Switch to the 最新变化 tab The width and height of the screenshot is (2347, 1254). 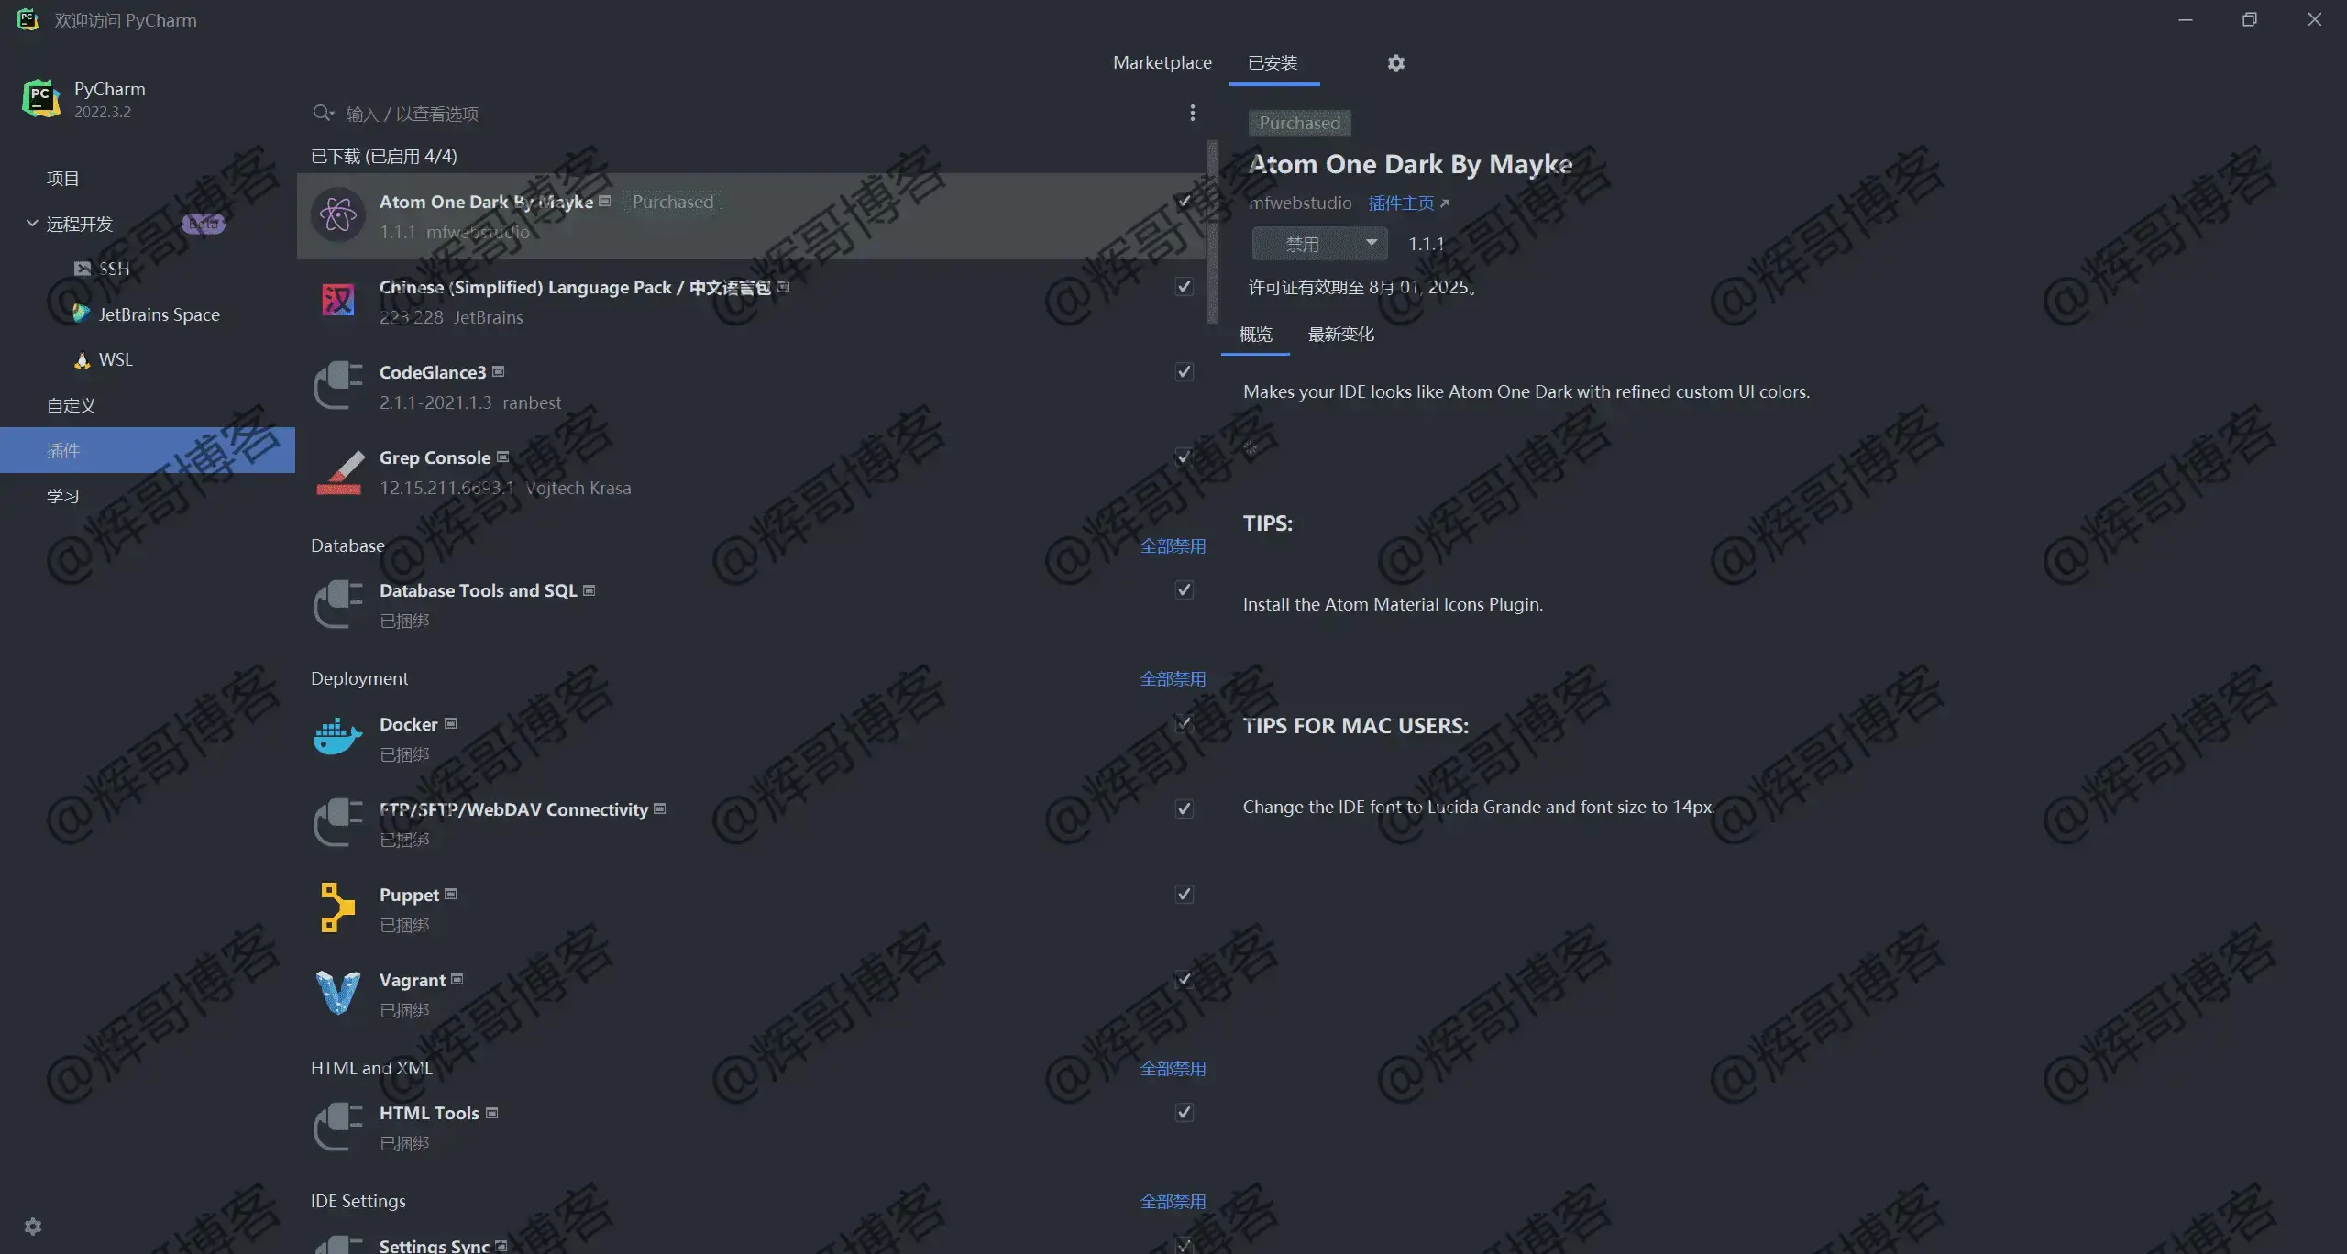pos(1338,334)
